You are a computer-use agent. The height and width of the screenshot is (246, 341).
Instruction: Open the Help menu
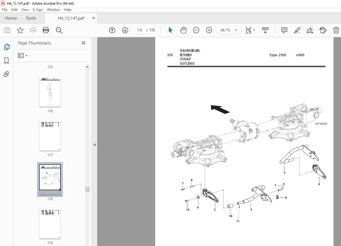click(68, 10)
